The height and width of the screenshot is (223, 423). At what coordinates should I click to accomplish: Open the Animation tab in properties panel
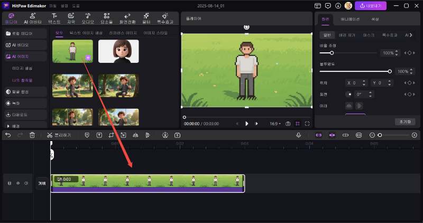pos(350,19)
